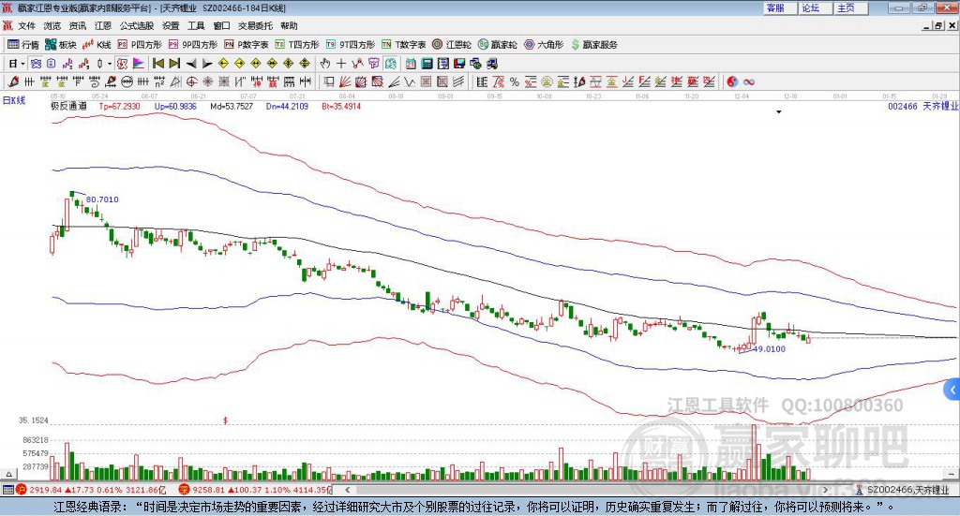Open the 资讯 menu

click(x=78, y=25)
